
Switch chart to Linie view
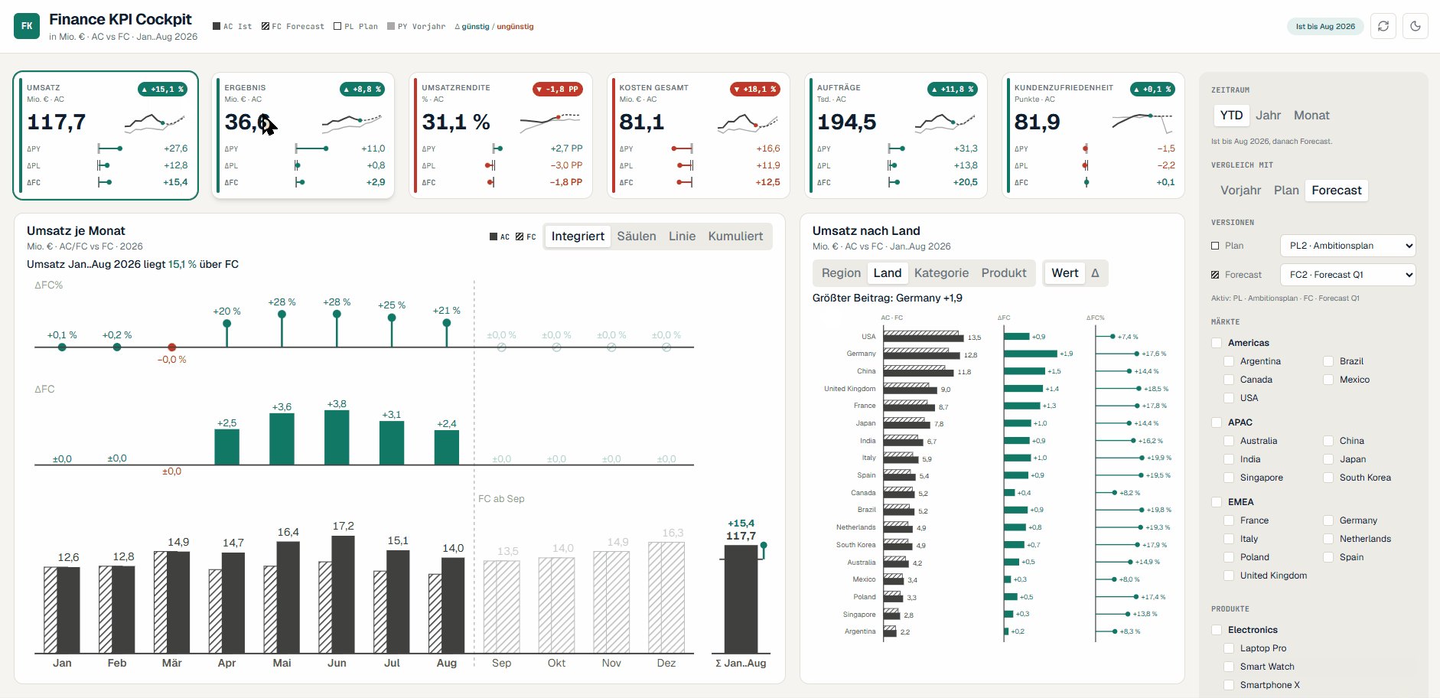click(682, 236)
